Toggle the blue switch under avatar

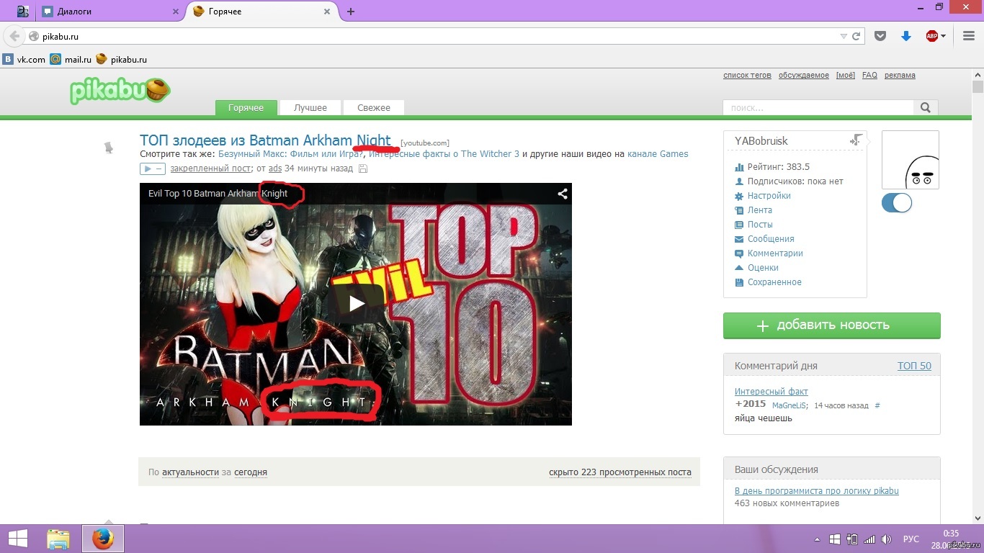pos(897,203)
